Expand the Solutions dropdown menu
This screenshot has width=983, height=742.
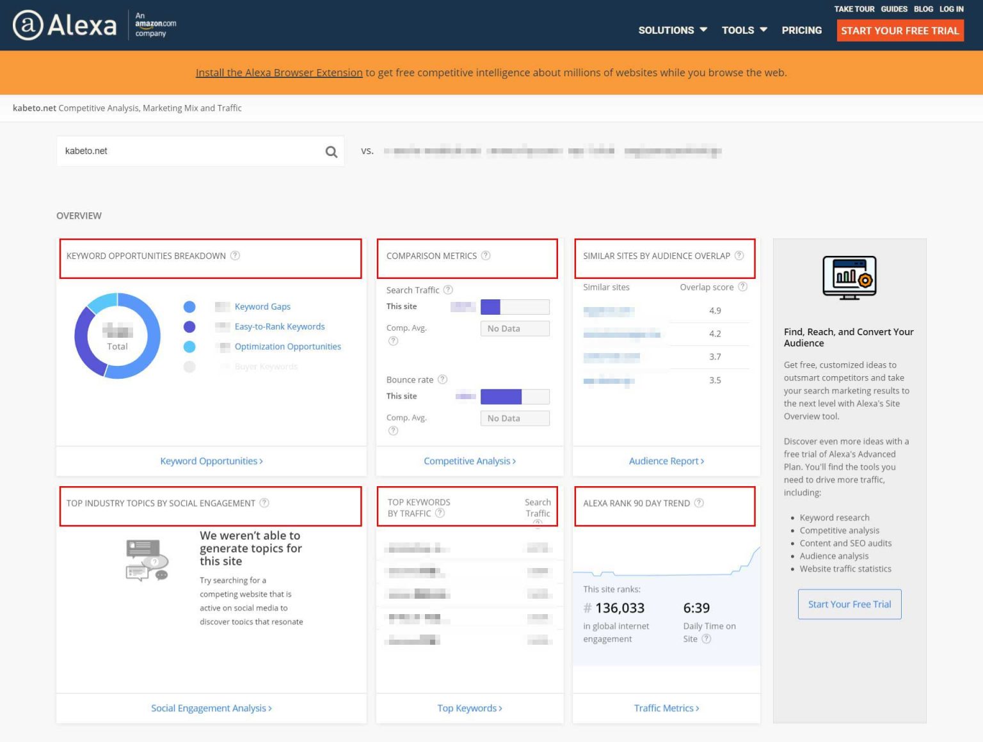coord(673,30)
